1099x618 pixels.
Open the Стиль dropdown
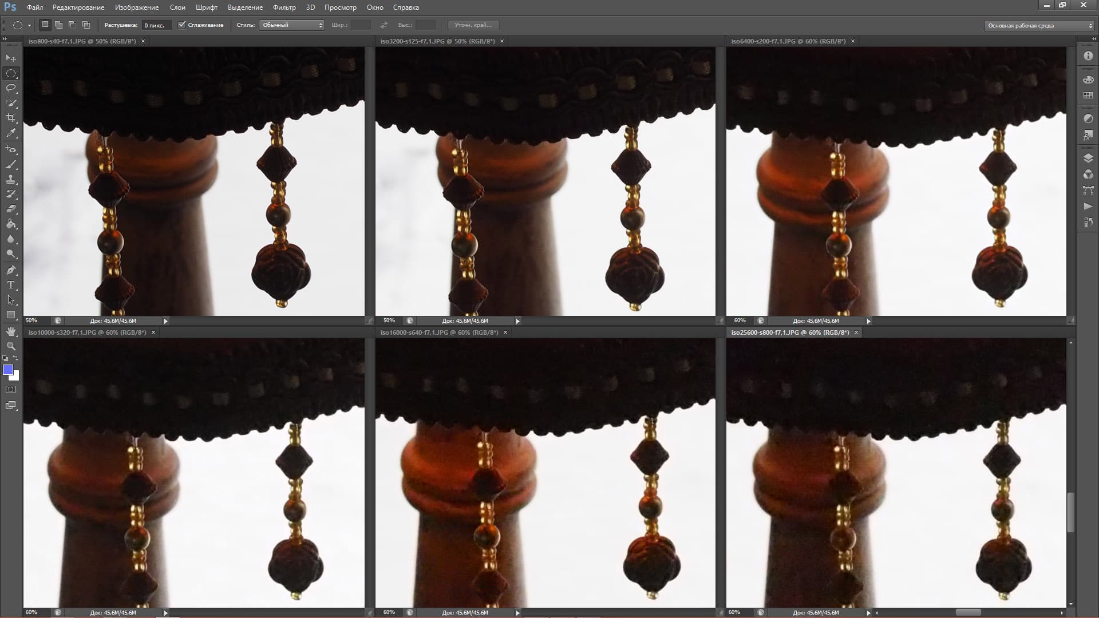coord(292,25)
